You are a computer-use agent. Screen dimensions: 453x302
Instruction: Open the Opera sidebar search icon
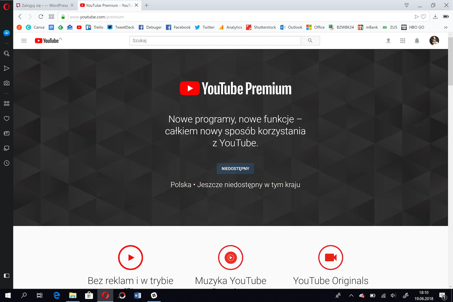(x=7, y=53)
